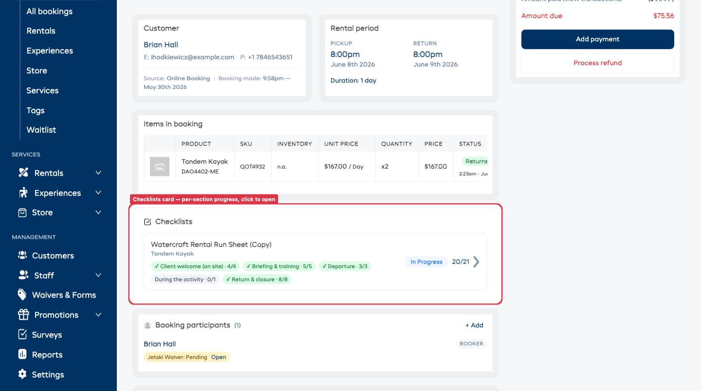
Task: Click the Settings gear icon
Action: click(x=22, y=374)
